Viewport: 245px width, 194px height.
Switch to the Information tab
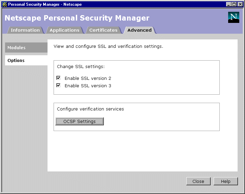tap(25, 30)
